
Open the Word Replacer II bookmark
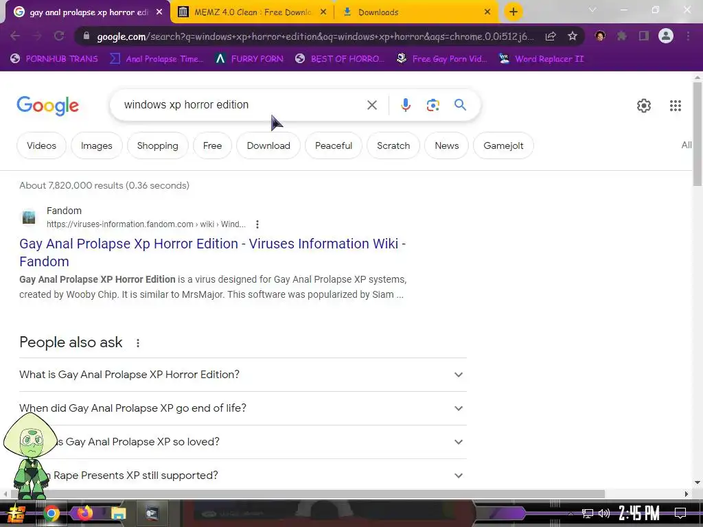point(541,59)
